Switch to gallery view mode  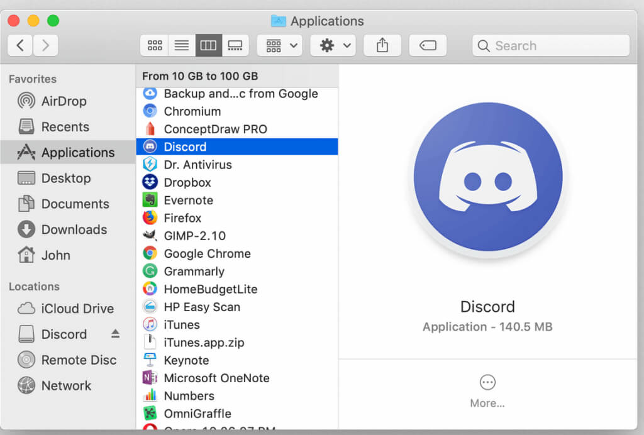click(x=235, y=45)
